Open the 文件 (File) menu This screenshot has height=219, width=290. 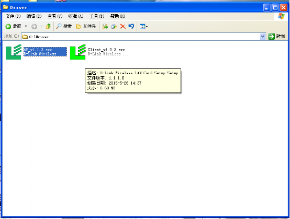coord(13,16)
